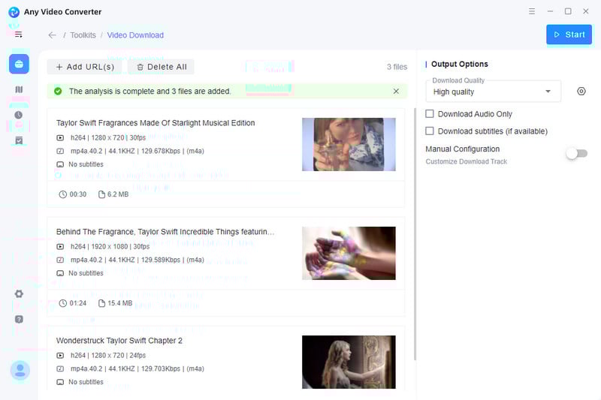Open Wonderstruck Chapter 2 thumbnail
Viewport: 601px width, 400px height.
(349, 362)
